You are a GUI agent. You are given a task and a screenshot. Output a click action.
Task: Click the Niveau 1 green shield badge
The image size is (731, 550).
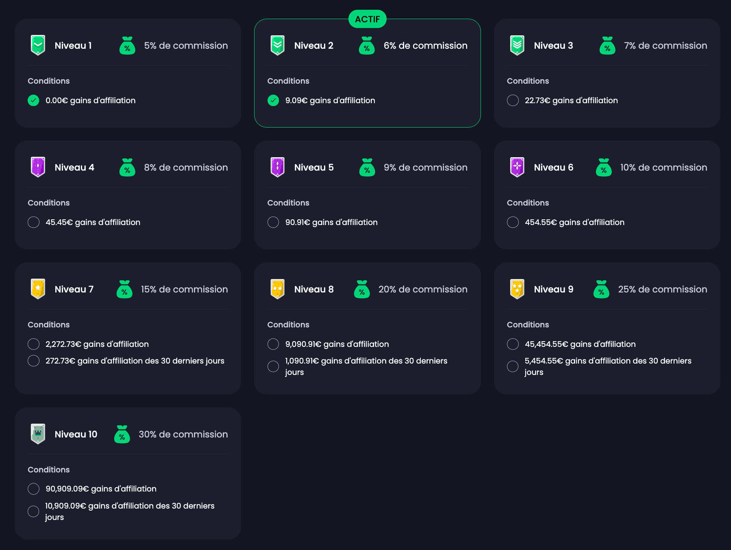click(38, 45)
